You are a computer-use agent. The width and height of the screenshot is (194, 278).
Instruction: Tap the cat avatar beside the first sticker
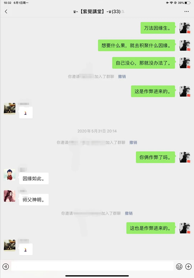click(9, 109)
